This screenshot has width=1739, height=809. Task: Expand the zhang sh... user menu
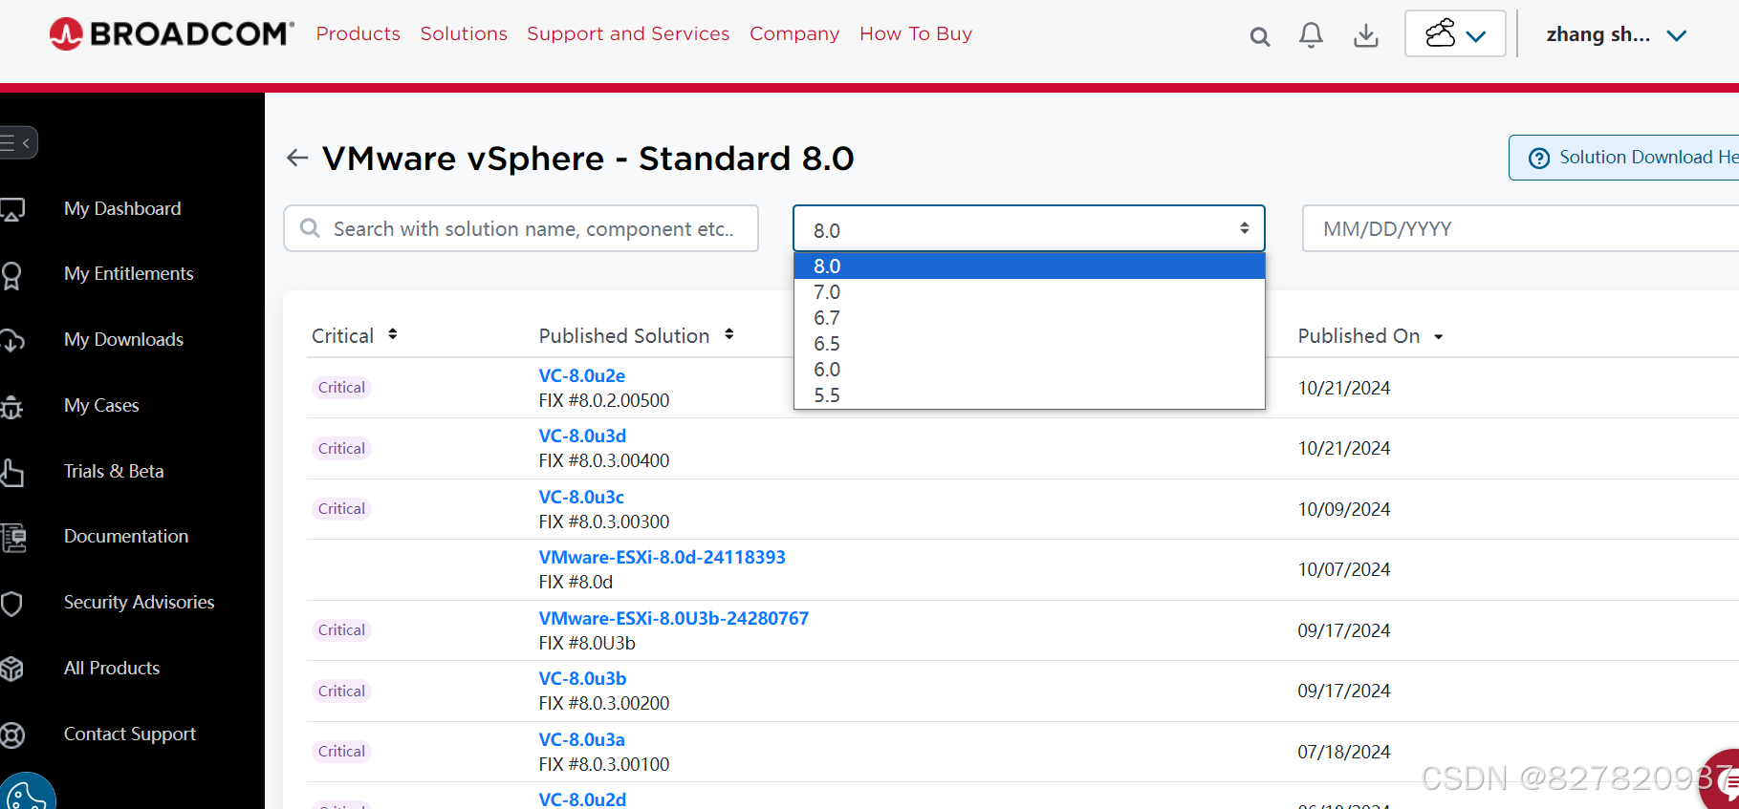pyautogui.click(x=1616, y=34)
